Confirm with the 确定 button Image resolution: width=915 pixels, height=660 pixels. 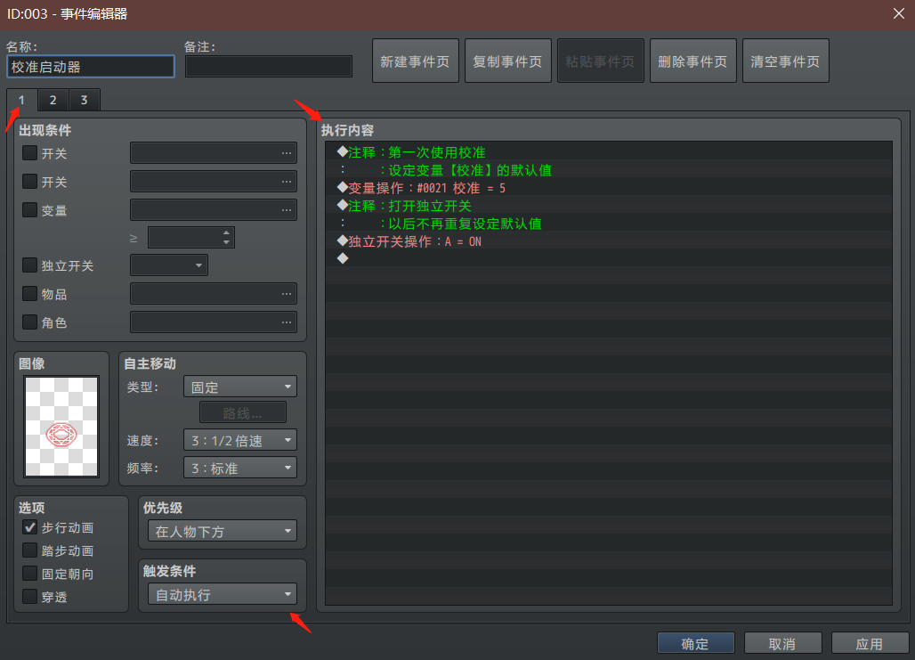(695, 644)
